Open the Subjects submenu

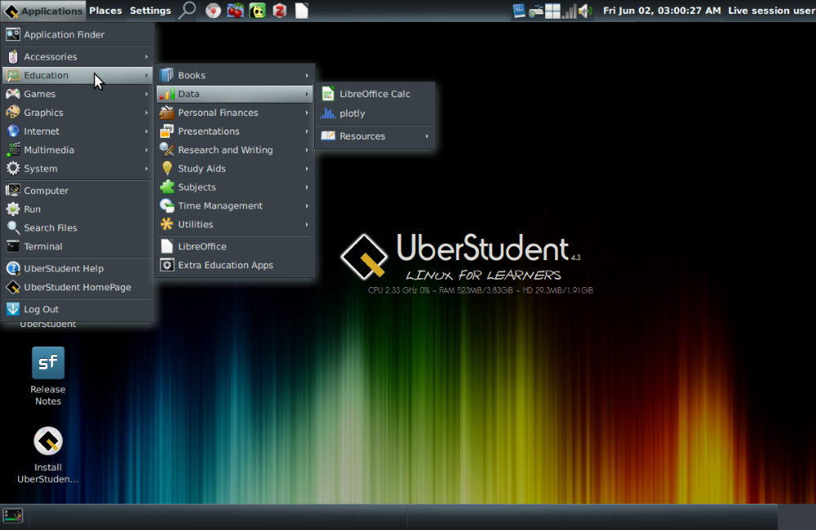235,188
